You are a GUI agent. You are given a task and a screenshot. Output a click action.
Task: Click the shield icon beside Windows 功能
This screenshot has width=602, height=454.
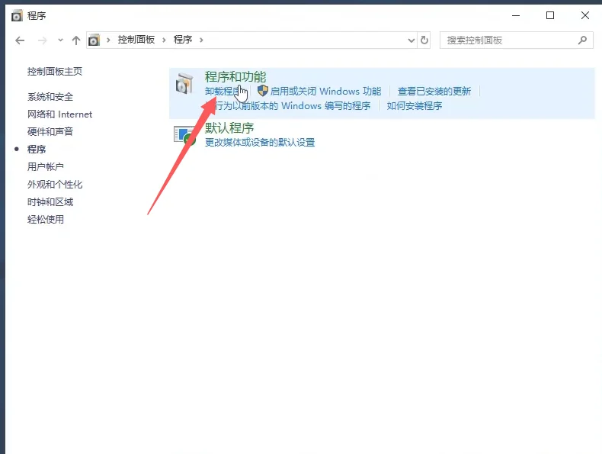[263, 91]
